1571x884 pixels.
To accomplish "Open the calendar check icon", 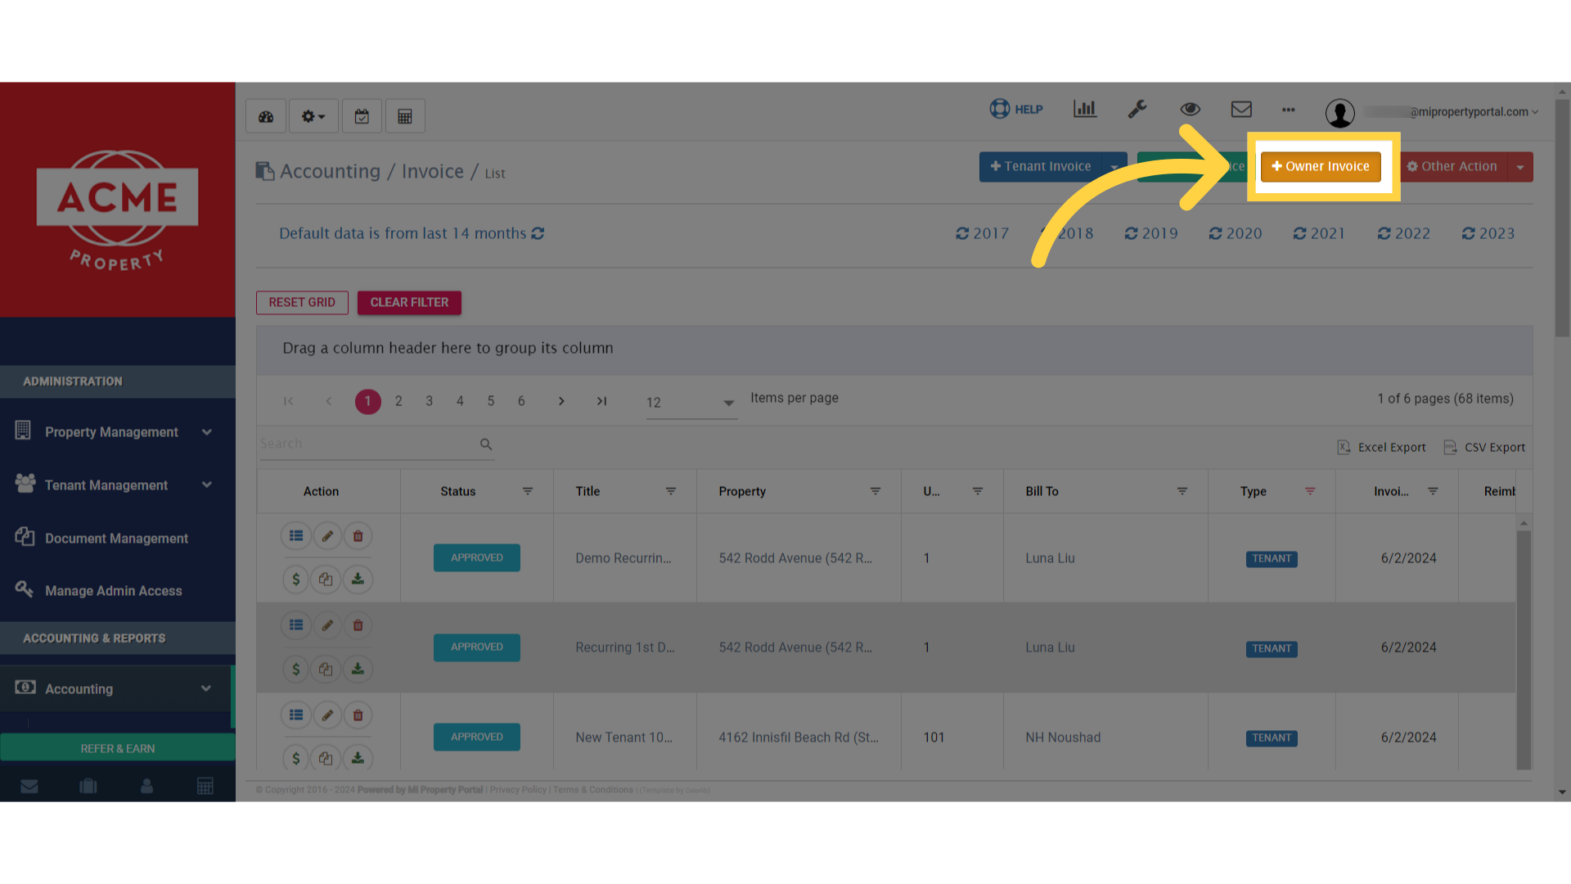I will click(362, 116).
